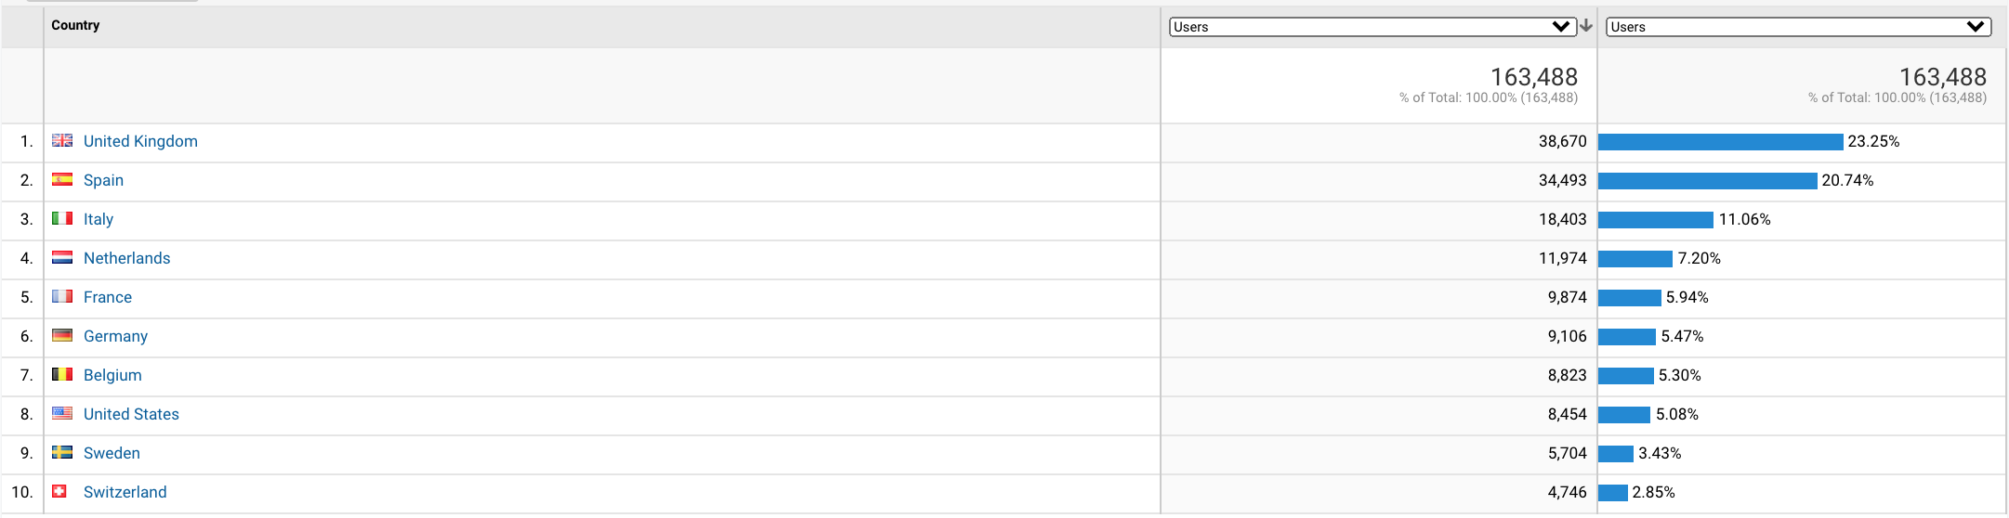This screenshot has width=2009, height=518.
Task: Open the Switzerland country link
Action: [125, 492]
